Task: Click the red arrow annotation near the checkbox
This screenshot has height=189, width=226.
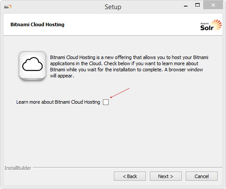Action: coord(120,93)
